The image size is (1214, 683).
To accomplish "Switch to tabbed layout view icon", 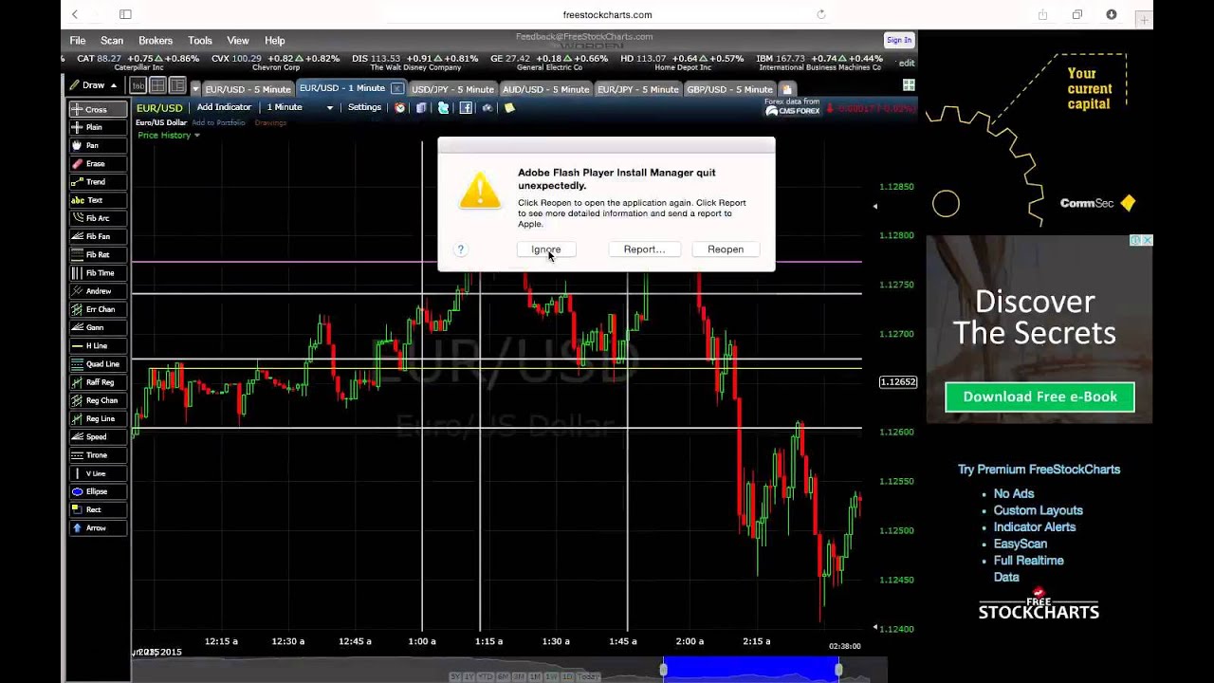I will point(138,86).
